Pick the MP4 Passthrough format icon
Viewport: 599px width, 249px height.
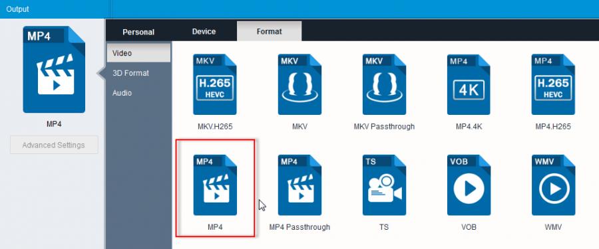tap(299, 185)
